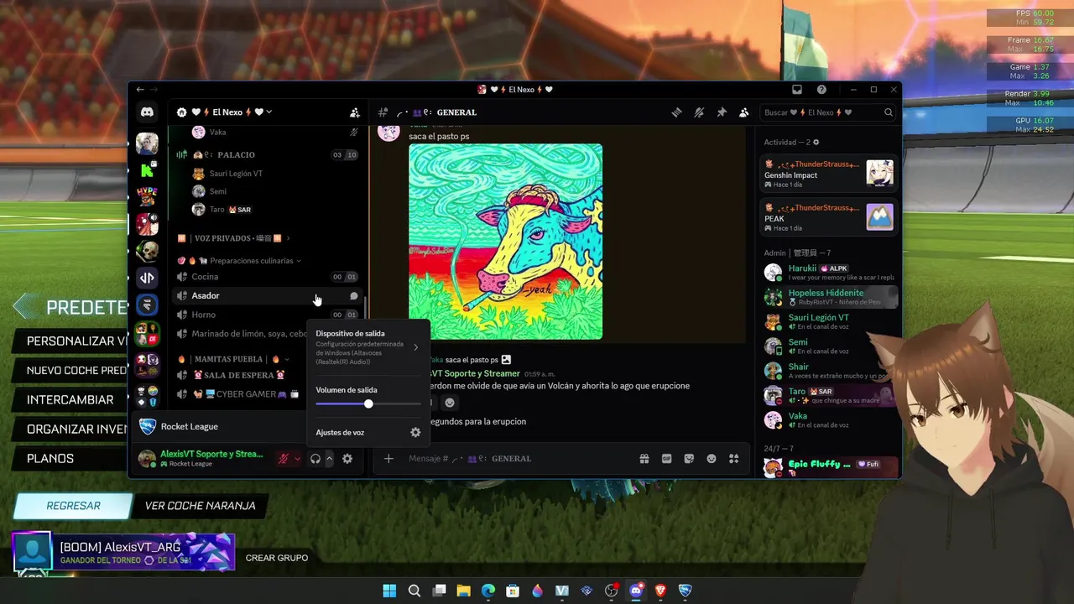
Task: Click Actividad settings gear icon
Action: coord(816,143)
